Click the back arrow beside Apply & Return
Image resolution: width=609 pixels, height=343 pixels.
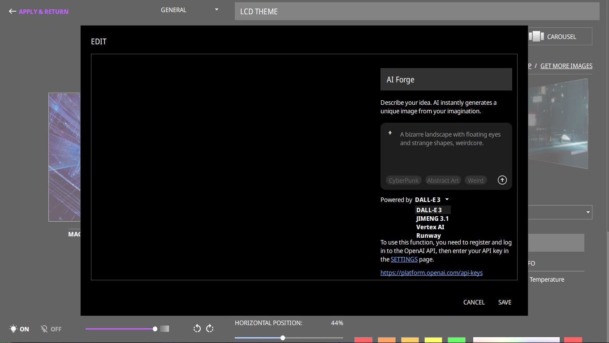[13, 12]
